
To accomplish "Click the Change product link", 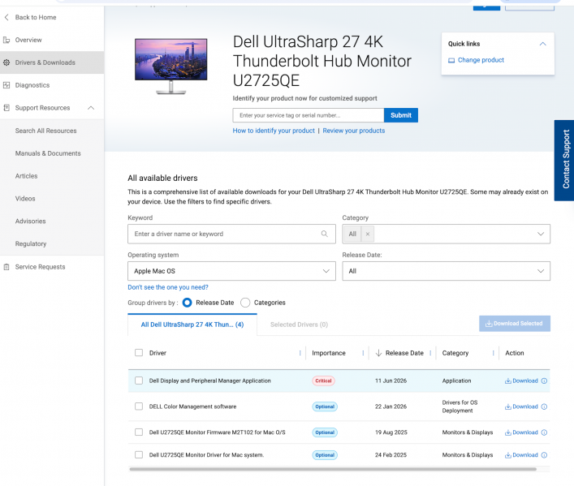I will click(x=481, y=60).
